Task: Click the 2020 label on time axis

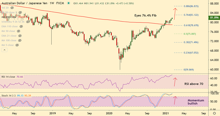Action: pyautogui.click(x=109, y=113)
